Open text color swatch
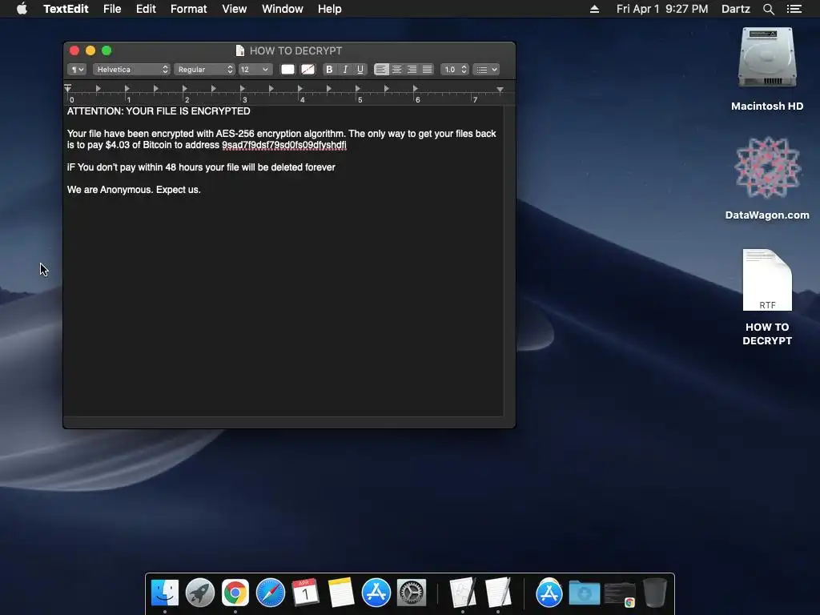This screenshot has height=615, width=820. (x=287, y=70)
